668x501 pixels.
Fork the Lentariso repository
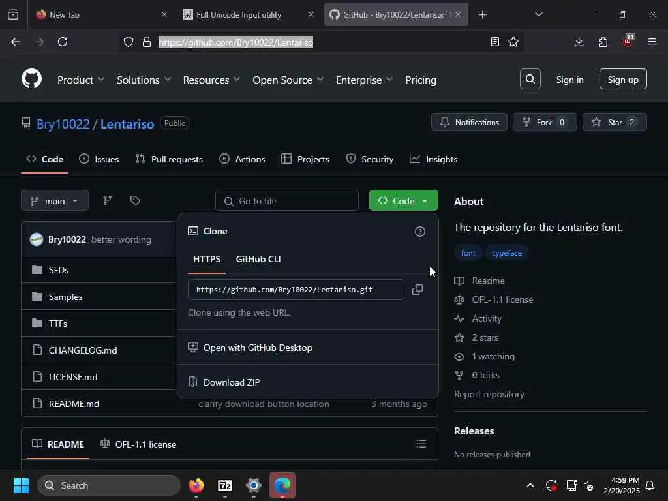(x=545, y=122)
